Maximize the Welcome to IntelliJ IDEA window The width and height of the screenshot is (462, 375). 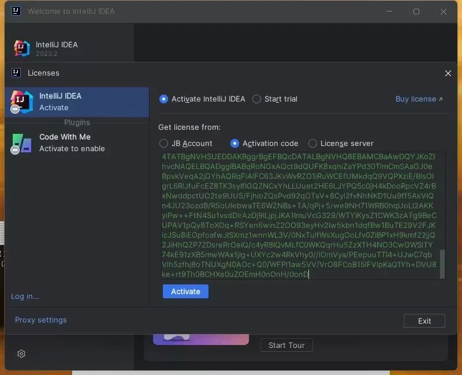(x=416, y=12)
